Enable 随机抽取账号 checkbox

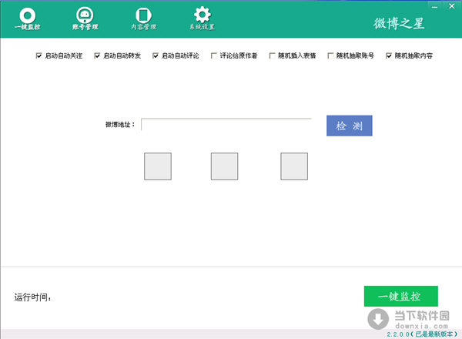click(x=330, y=55)
